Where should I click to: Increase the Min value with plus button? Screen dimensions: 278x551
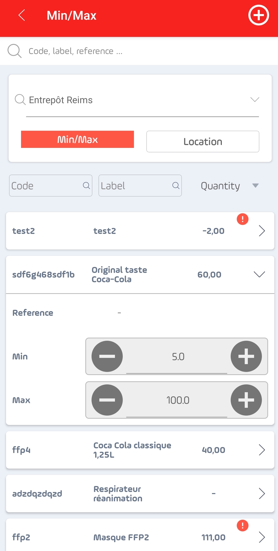(246, 356)
